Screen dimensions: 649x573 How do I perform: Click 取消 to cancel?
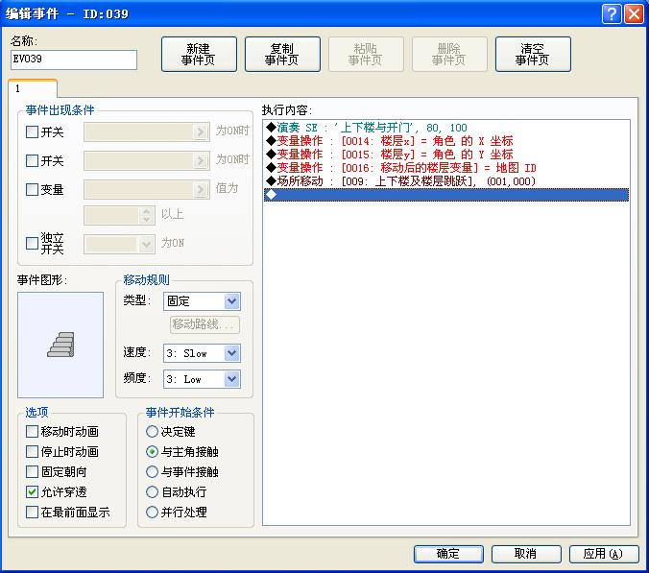click(526, 554)
